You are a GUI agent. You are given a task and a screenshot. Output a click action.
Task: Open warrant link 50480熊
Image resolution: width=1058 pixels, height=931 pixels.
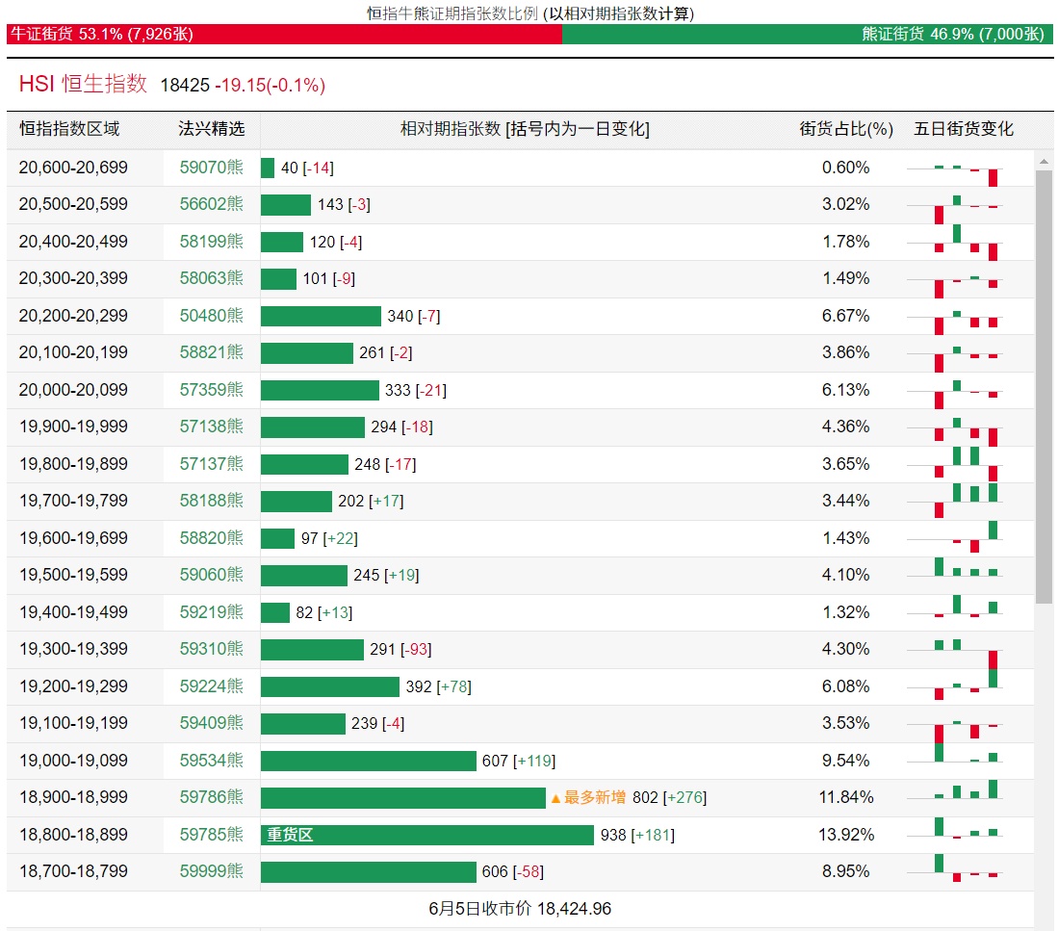coord(211,316)
